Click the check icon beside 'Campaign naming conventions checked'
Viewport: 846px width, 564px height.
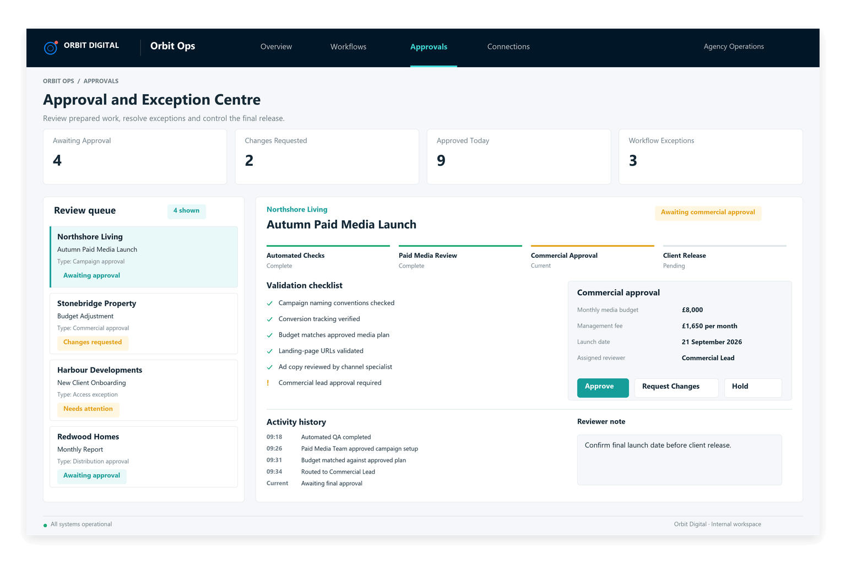coord(270,303)
